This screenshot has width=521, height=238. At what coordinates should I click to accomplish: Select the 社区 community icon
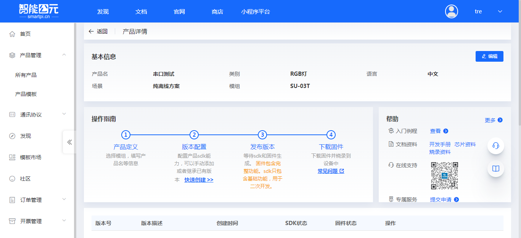[11, 178]
